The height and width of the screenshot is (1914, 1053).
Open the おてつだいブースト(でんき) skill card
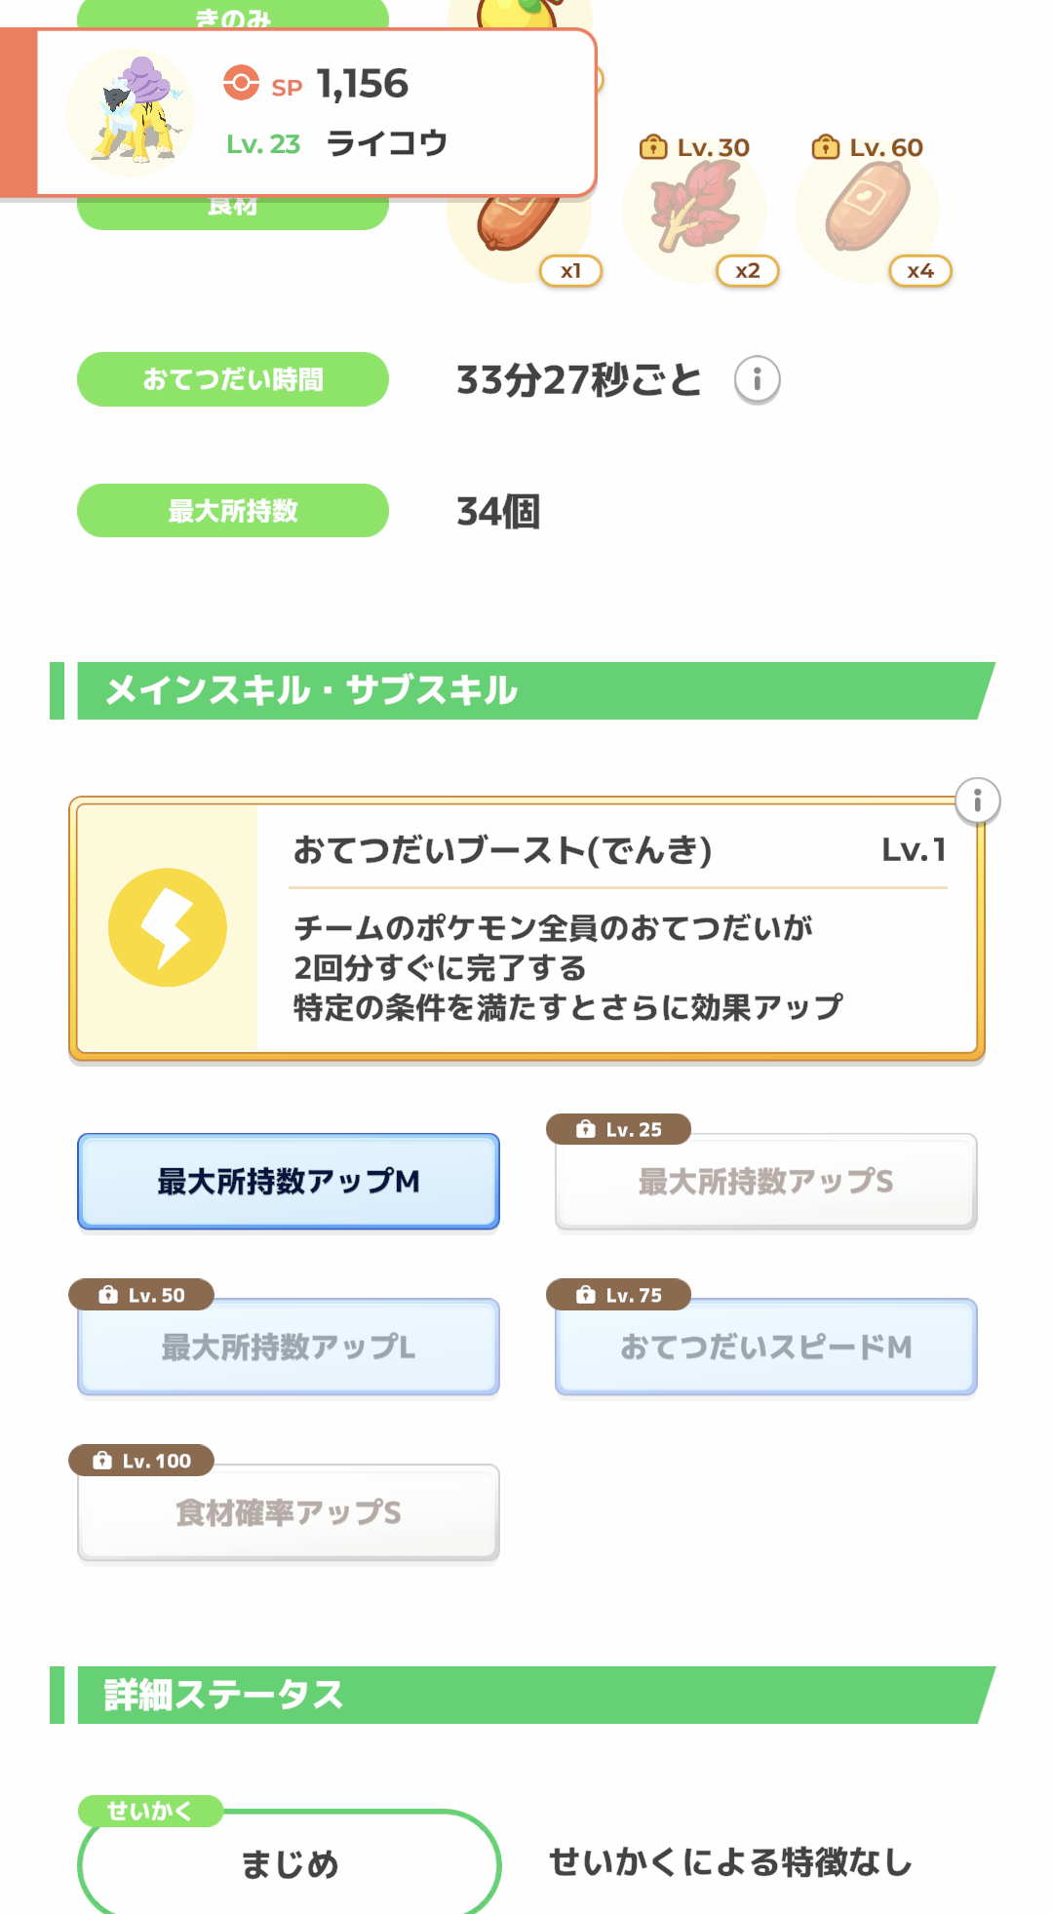tap(526, 928)
